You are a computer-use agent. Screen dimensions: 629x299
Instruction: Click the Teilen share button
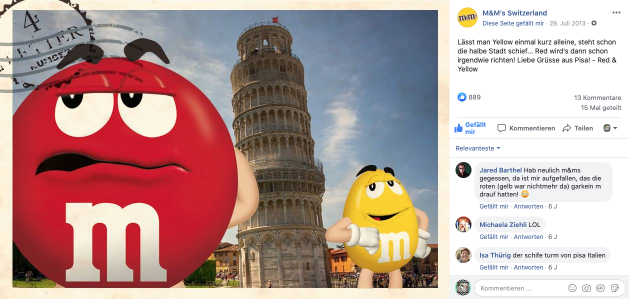tap(578, 128)
